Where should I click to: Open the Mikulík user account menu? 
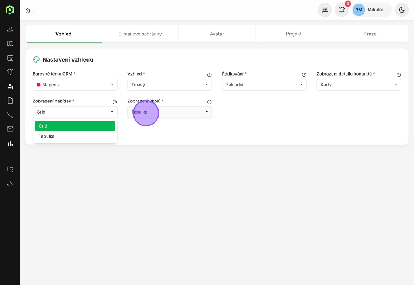pyautogui.click(x=372, y=10)
